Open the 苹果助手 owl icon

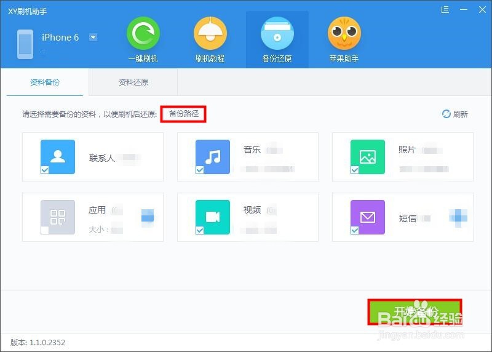coord(344,34)
